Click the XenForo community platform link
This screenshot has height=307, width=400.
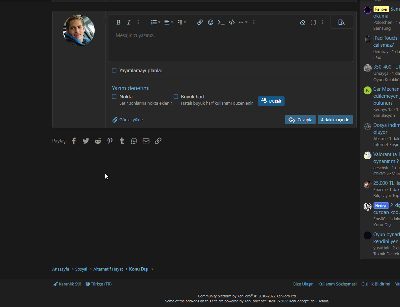247,296
